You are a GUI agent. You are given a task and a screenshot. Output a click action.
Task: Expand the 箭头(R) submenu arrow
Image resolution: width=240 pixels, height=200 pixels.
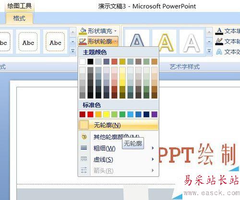click(153, 170)
